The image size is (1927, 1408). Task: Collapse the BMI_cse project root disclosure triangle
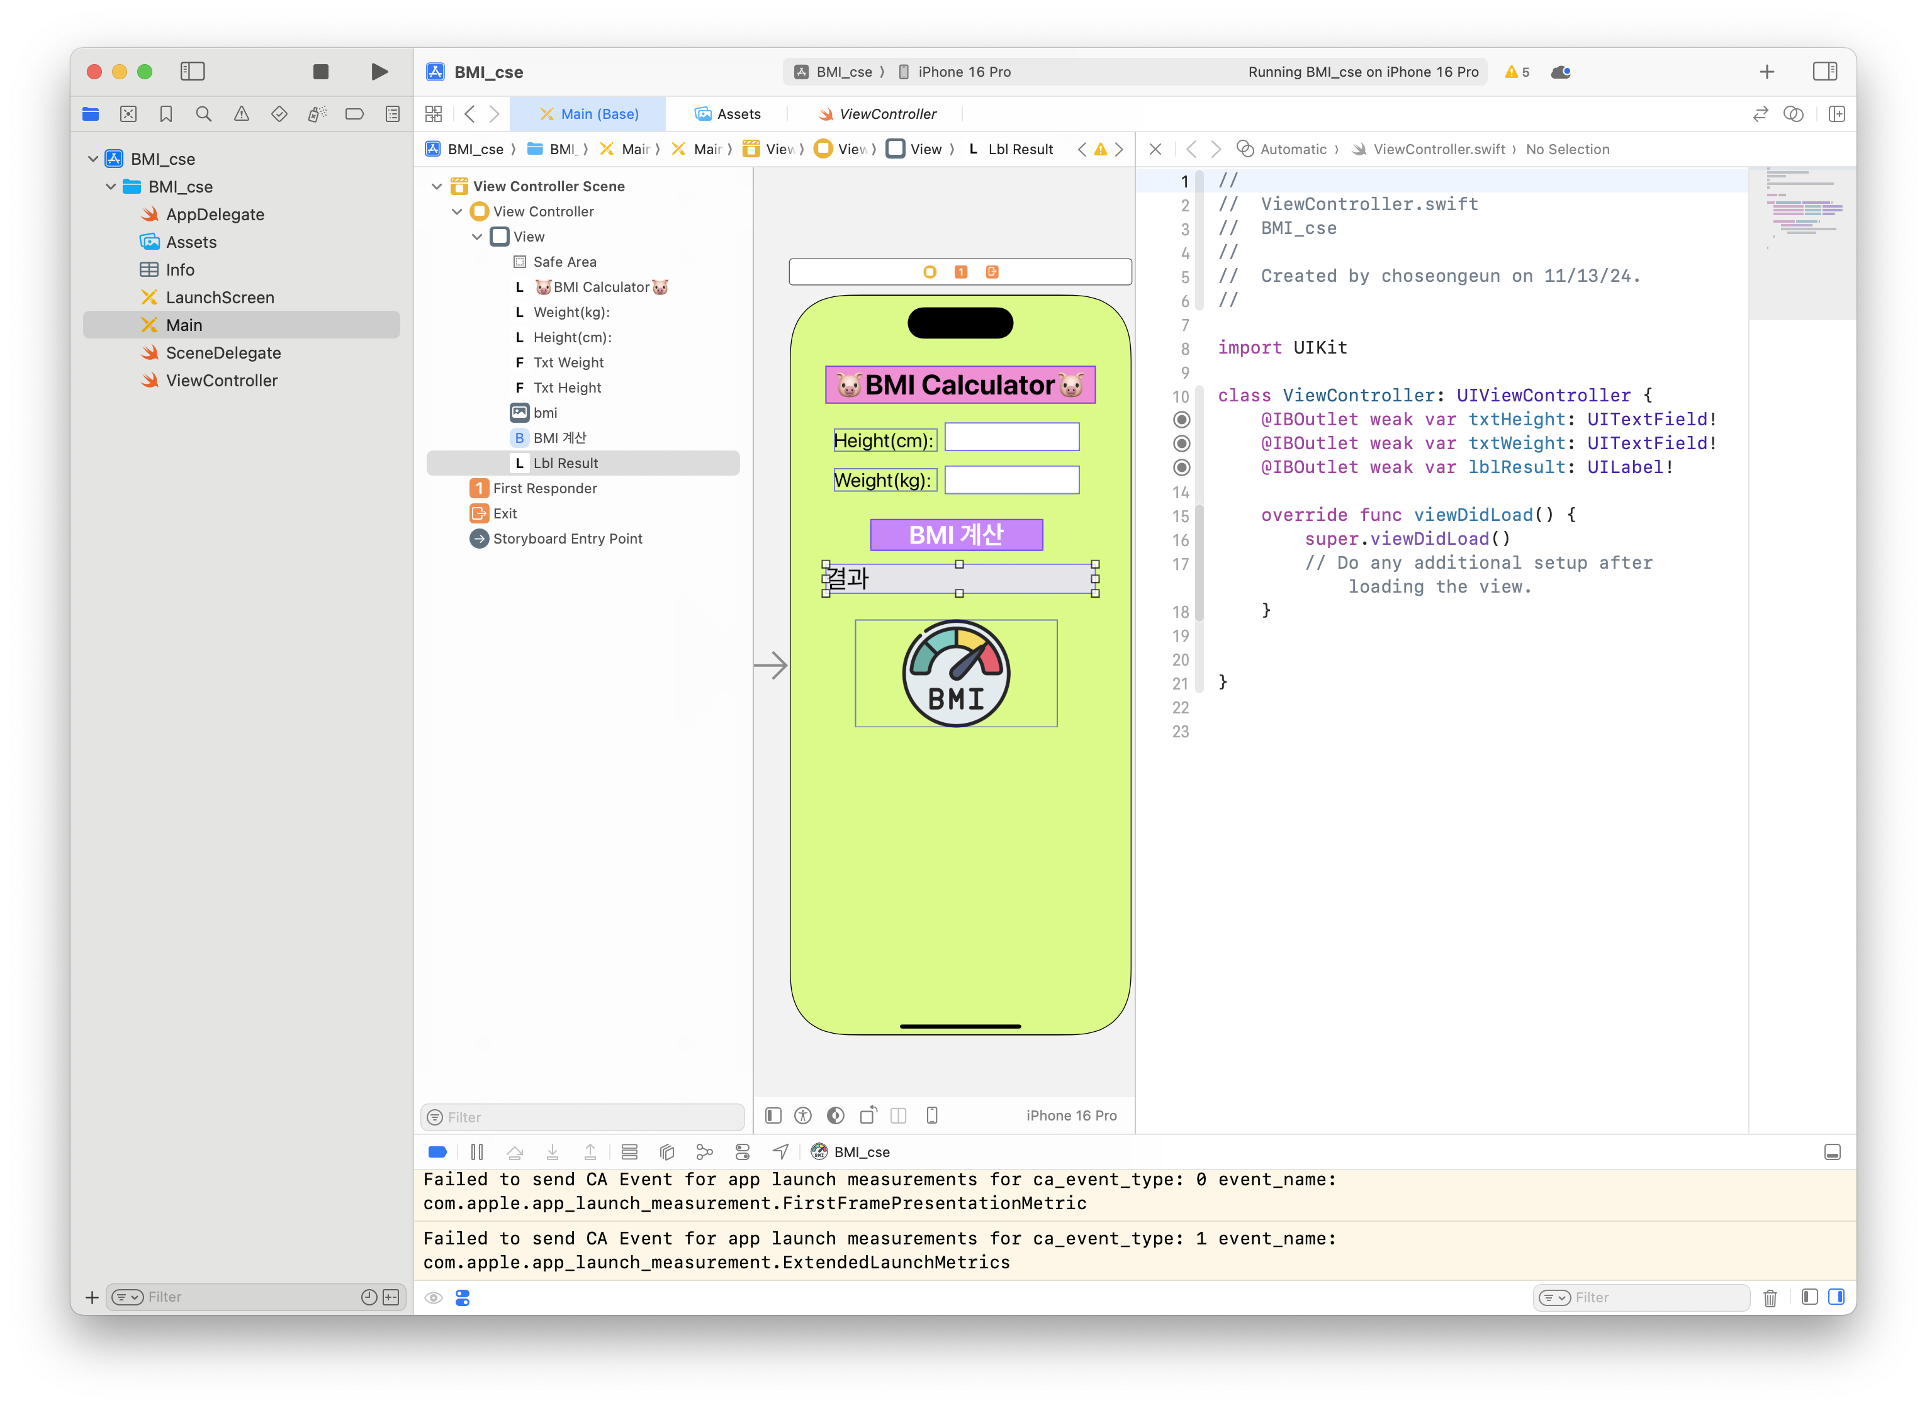(x=93, y=159)
